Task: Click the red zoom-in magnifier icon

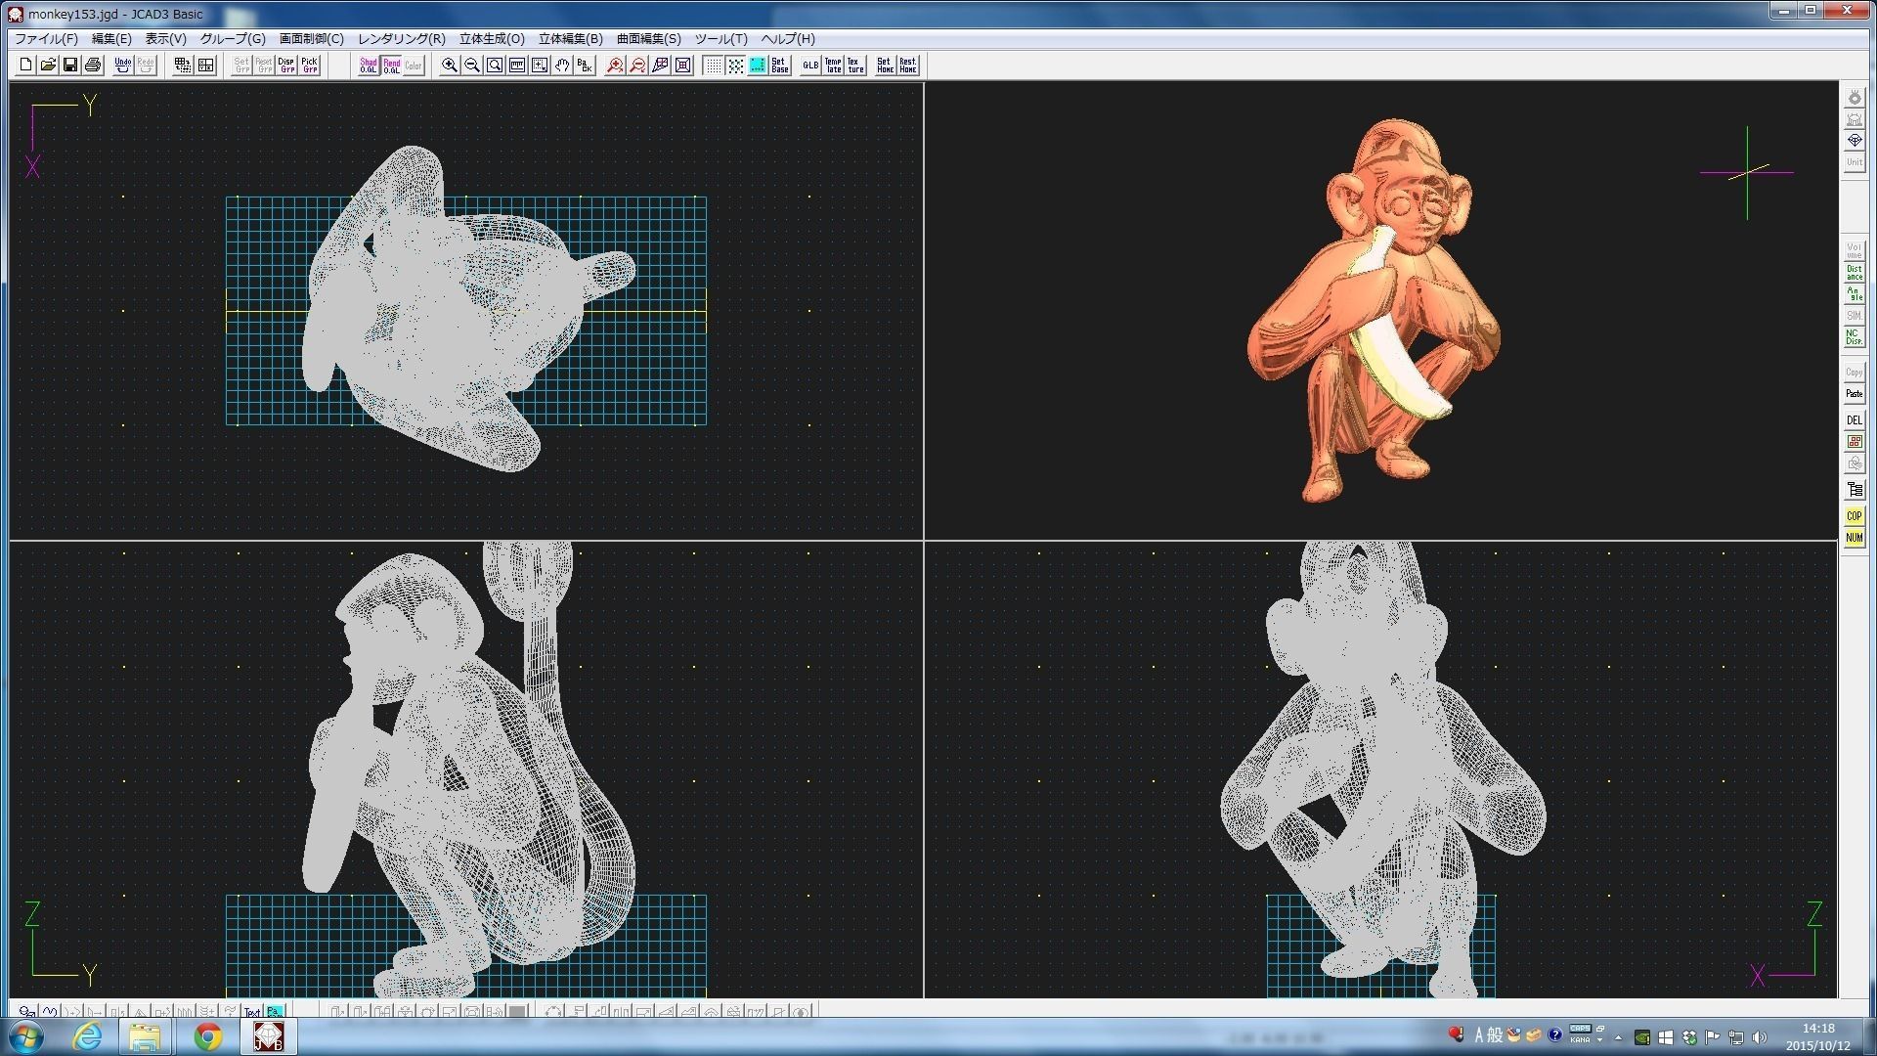Action: click(x=615, y=66)
